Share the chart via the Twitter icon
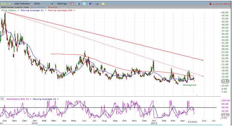The image size is (232, 129). click(84, 4)
